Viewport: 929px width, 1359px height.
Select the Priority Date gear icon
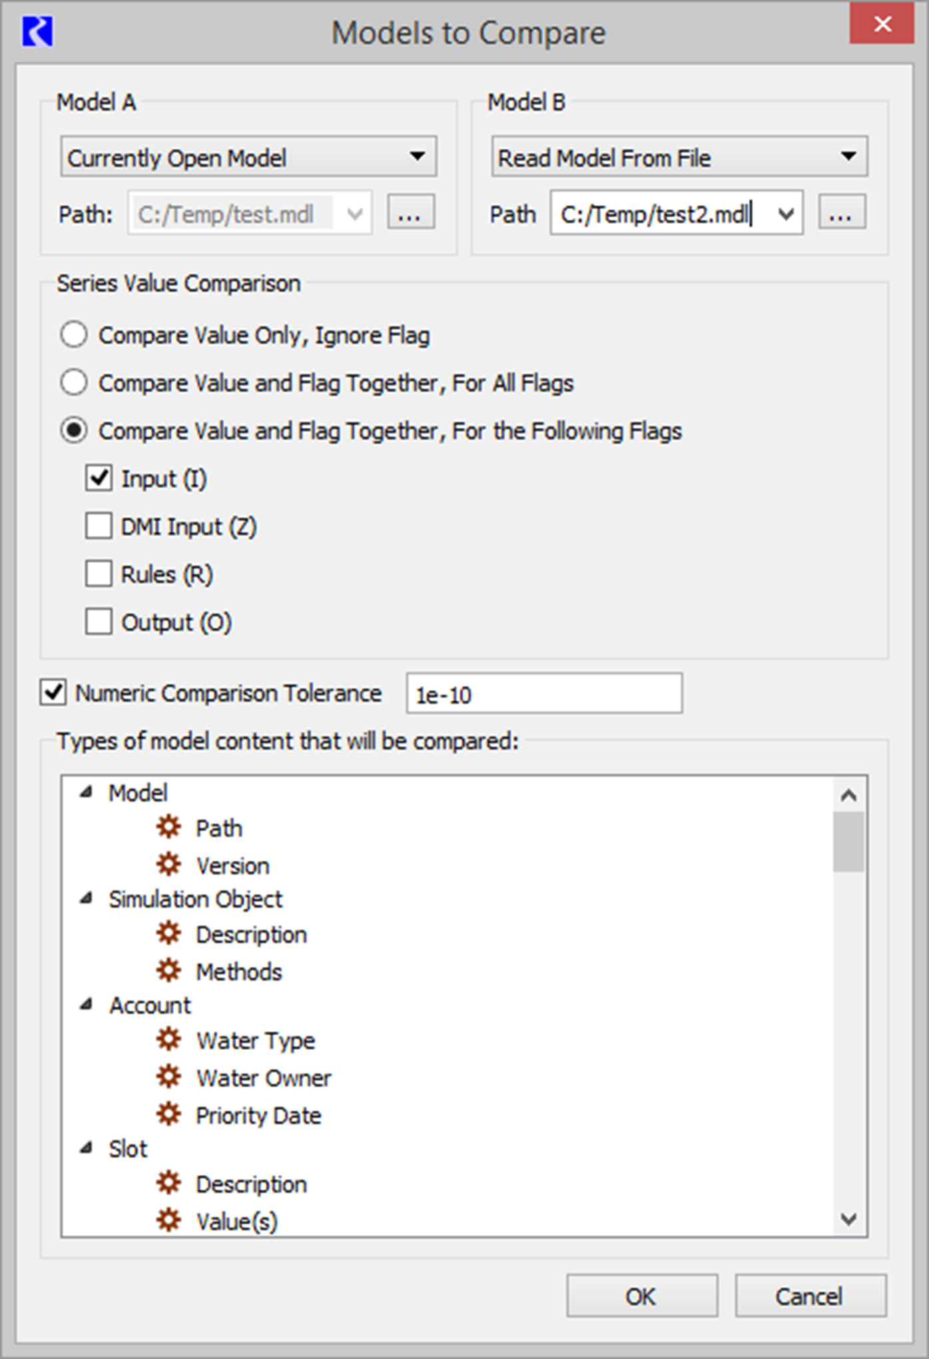[168, 1114]
